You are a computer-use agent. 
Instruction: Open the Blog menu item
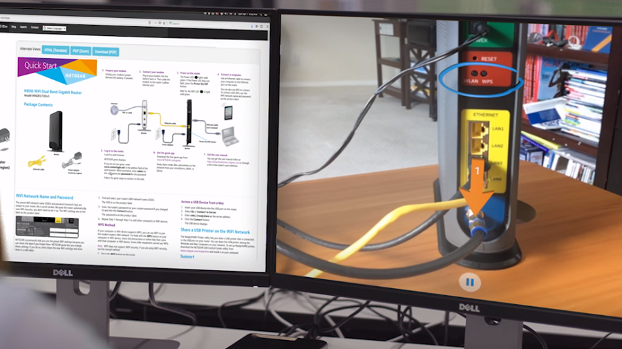pos(14,27)
